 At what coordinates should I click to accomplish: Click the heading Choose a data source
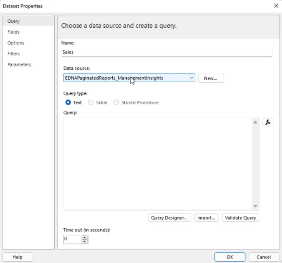(x=119, y=26)
